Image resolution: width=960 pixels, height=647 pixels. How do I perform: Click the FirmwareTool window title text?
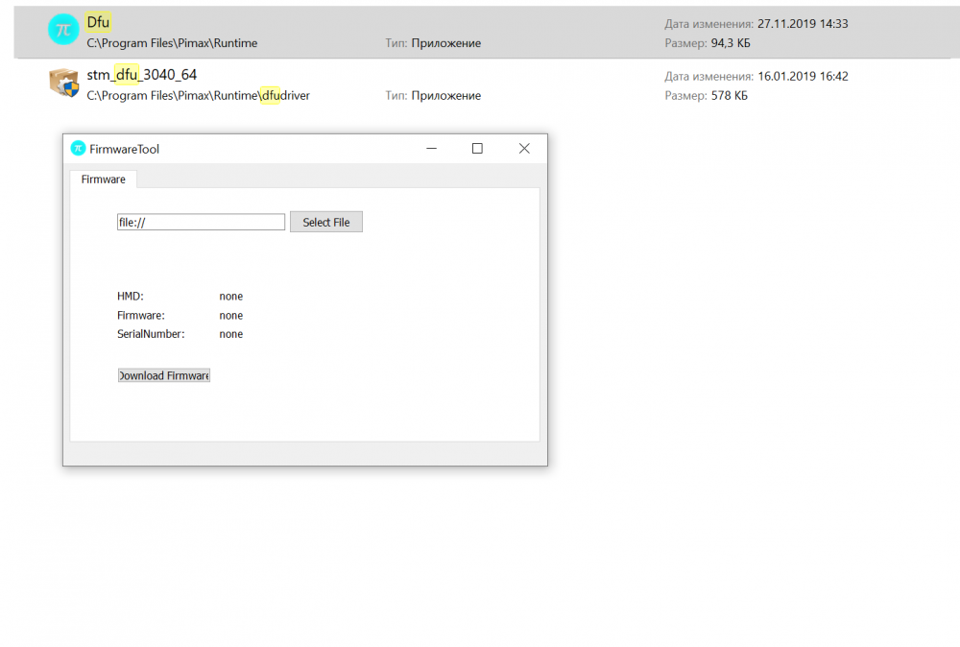(x=124, y=149)
